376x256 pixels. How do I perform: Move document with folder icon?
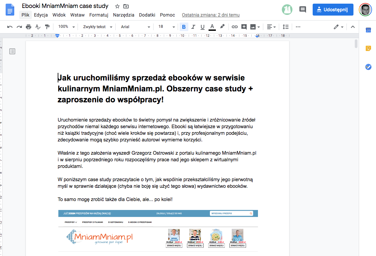[126, 6]
